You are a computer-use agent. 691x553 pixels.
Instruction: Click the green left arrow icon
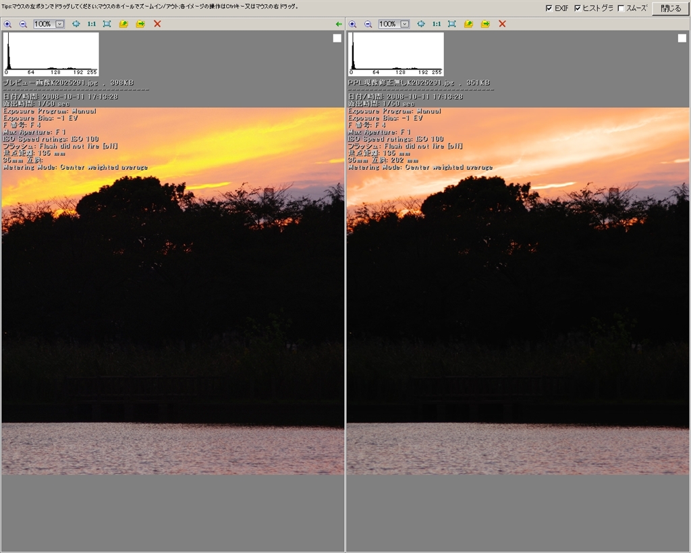tap(339, 24)
